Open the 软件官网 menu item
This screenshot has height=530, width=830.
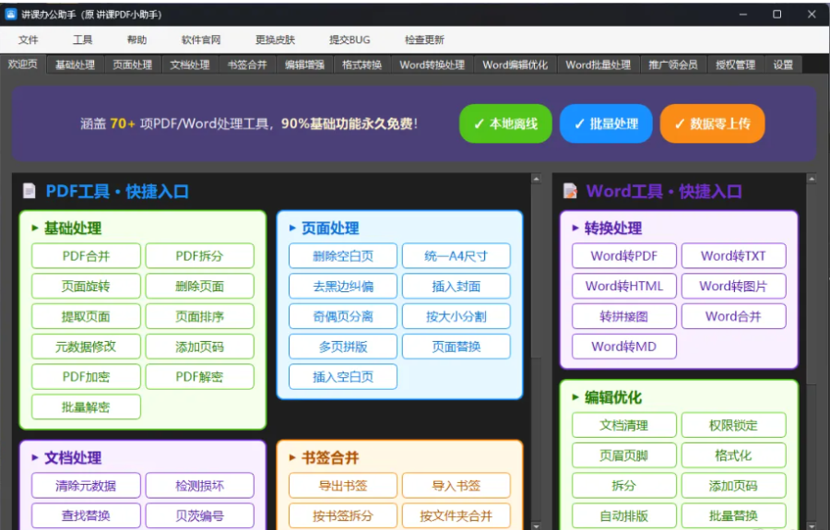[201, 40]
